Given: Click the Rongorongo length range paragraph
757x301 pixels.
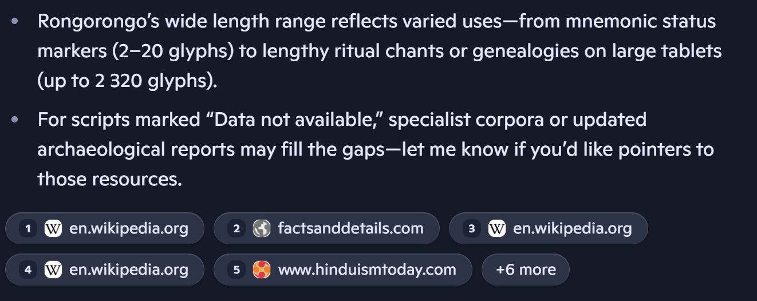Looking at the screenshot, I should point(378,51).
